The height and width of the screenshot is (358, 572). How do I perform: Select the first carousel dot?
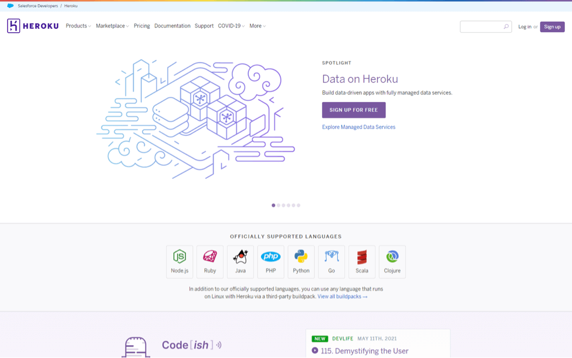(x=273, y=205)
